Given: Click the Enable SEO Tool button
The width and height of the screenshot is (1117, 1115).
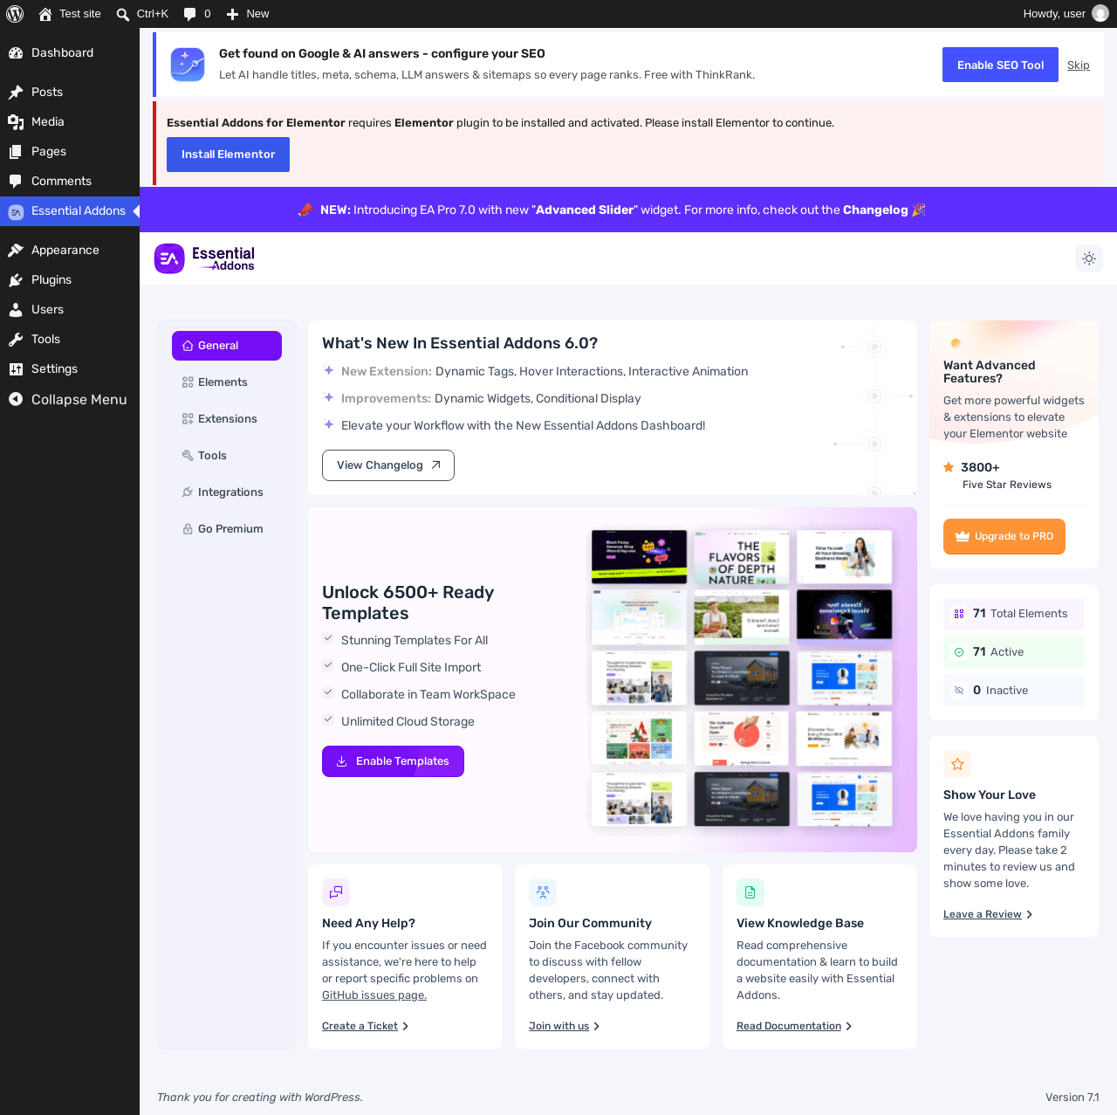Looking at the screenshot, I should 1000,65.
